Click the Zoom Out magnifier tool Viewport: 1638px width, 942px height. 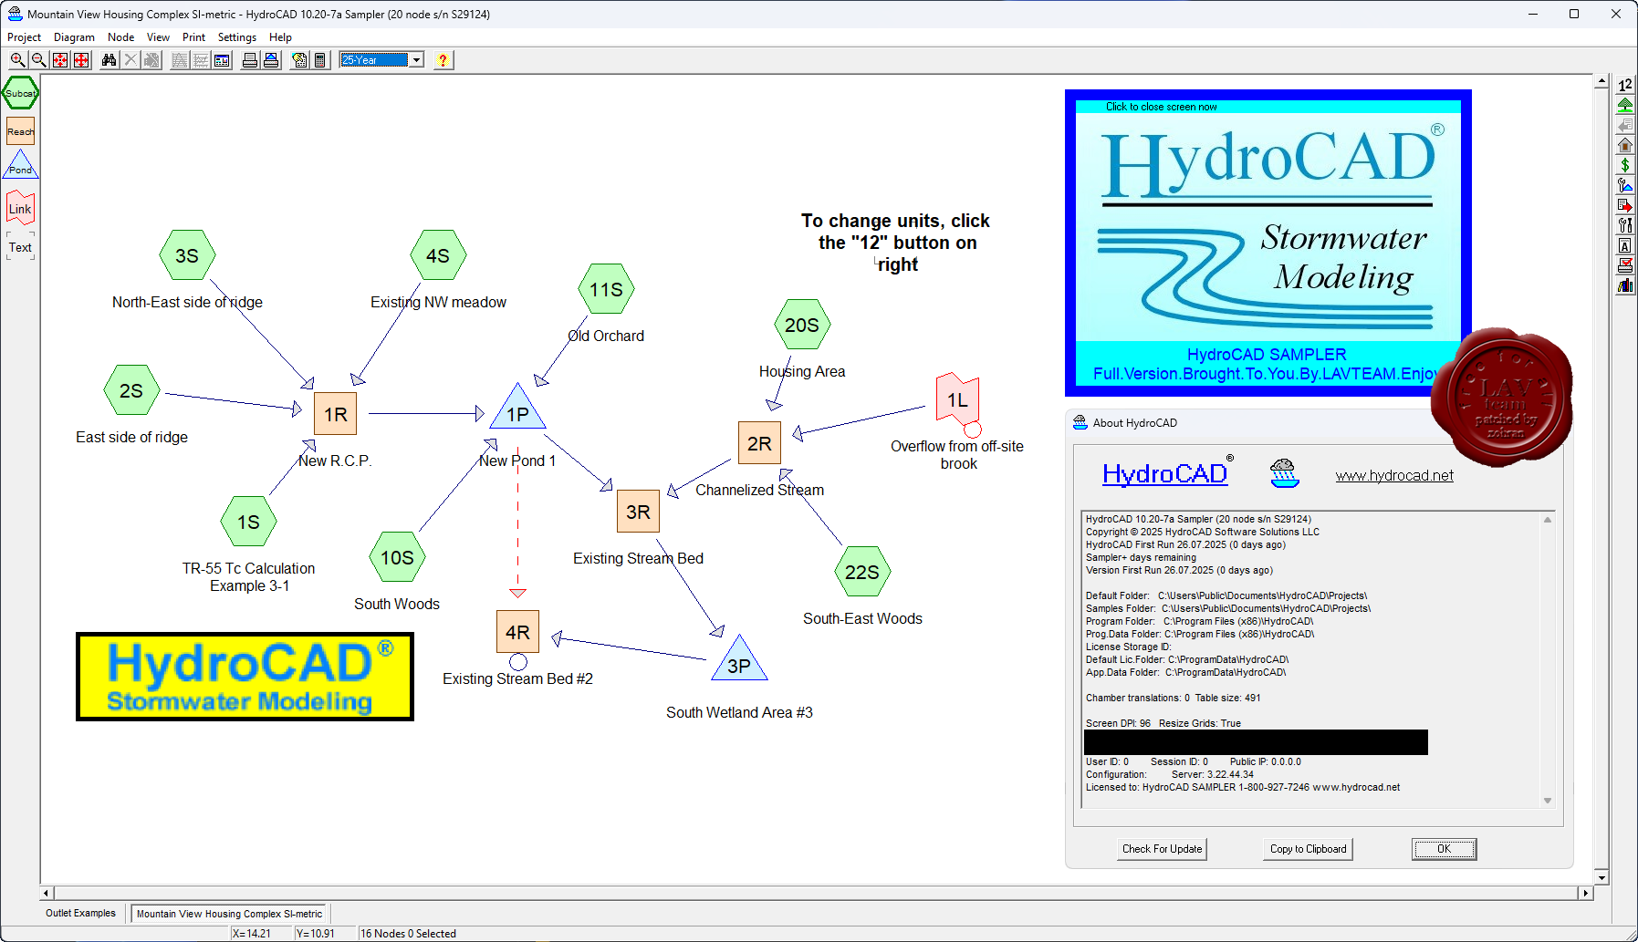(38, 60)
